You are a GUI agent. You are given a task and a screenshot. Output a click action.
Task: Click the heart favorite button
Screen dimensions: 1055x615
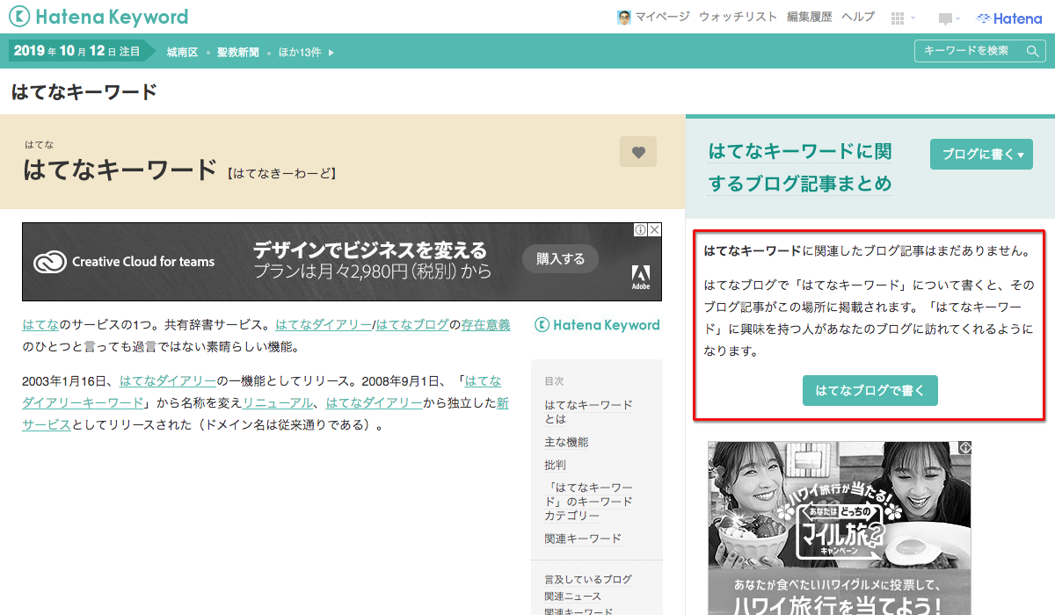(x=638, y=152)
